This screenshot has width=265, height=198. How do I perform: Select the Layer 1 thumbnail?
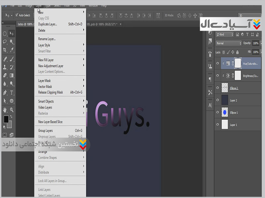coord(225,125)
